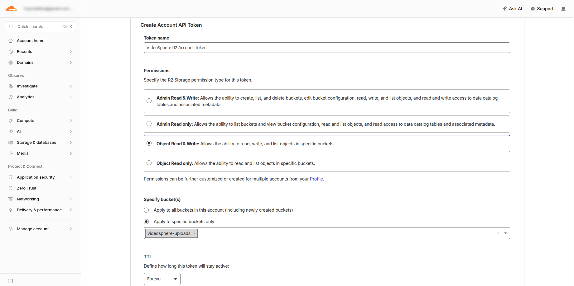Expand the Domains chevron
Image resolution: width=574 pixels, height=286 pixels.
(x=71, y=63)
